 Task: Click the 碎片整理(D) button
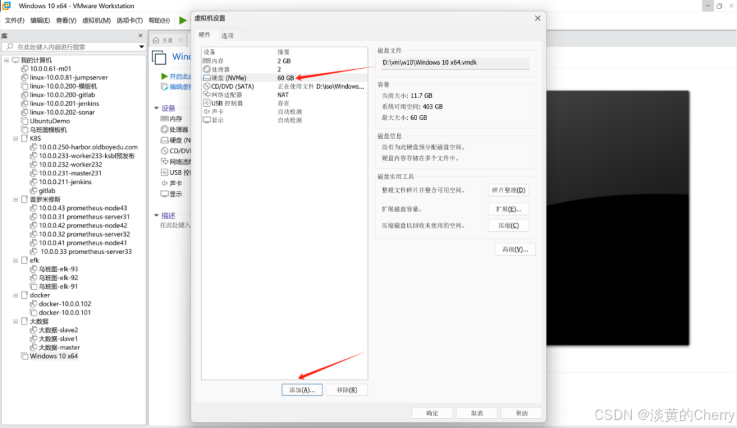(x=508, y=190)
